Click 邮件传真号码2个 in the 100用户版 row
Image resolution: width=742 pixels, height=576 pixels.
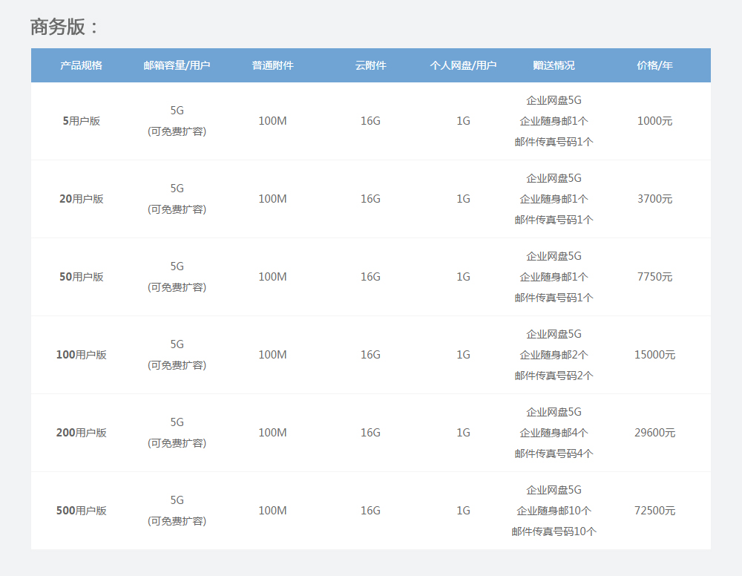(554, 376)
